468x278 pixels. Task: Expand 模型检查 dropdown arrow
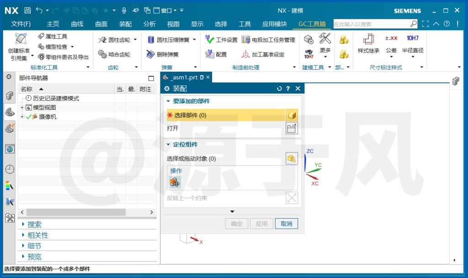[72, 47]
